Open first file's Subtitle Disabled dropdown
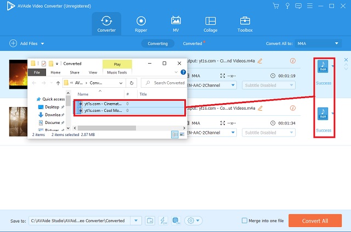Viewport: 351px width, 232px height. [x=269, y=86]
